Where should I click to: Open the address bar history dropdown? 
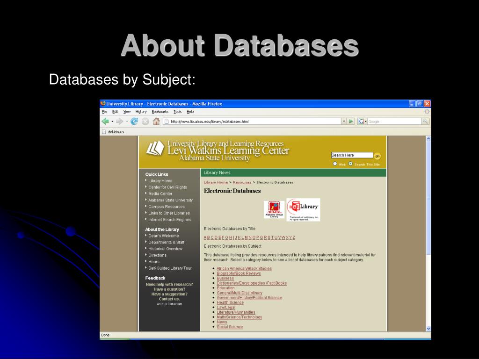(344, 122)
